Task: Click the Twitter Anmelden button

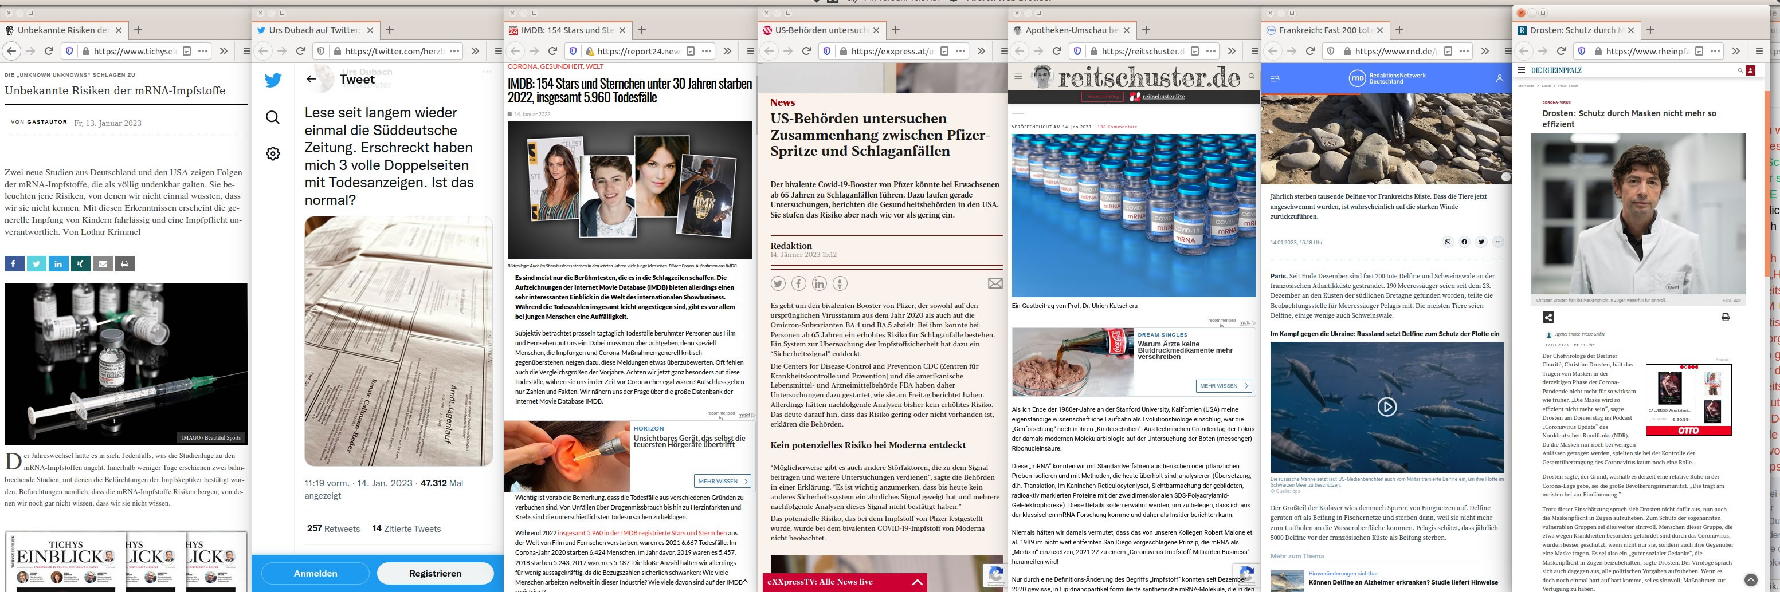Action: point(316,573)
